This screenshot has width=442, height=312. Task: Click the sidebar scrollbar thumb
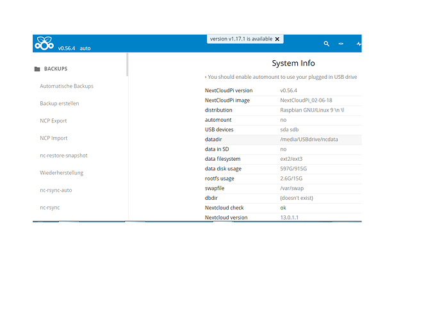pyautogui.click(x=127, y=65)
